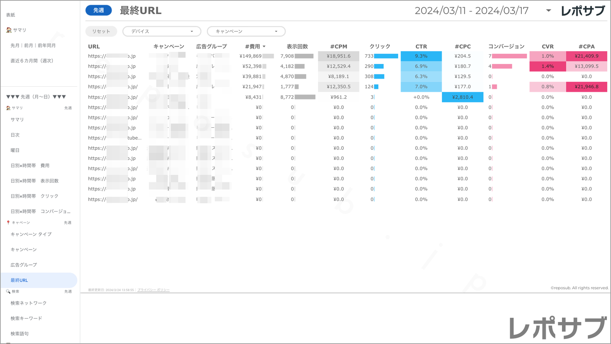
Task: Click the レポサブ logo in header
Action: (583, 11)
